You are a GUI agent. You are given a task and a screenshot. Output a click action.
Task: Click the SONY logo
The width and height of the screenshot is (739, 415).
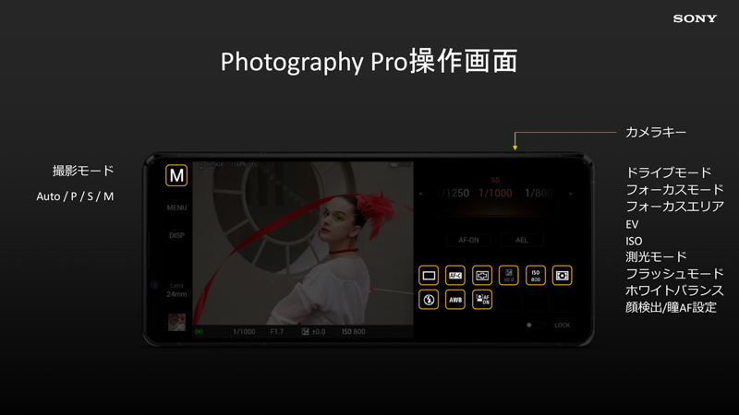pyautogui.click(x=695, y=18)
